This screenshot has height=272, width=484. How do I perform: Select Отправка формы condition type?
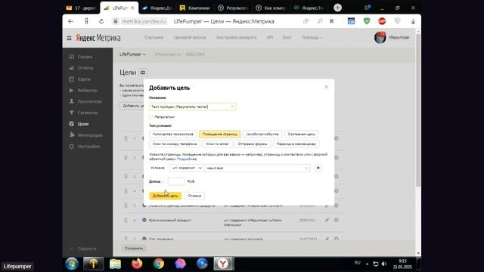point(253,144)
